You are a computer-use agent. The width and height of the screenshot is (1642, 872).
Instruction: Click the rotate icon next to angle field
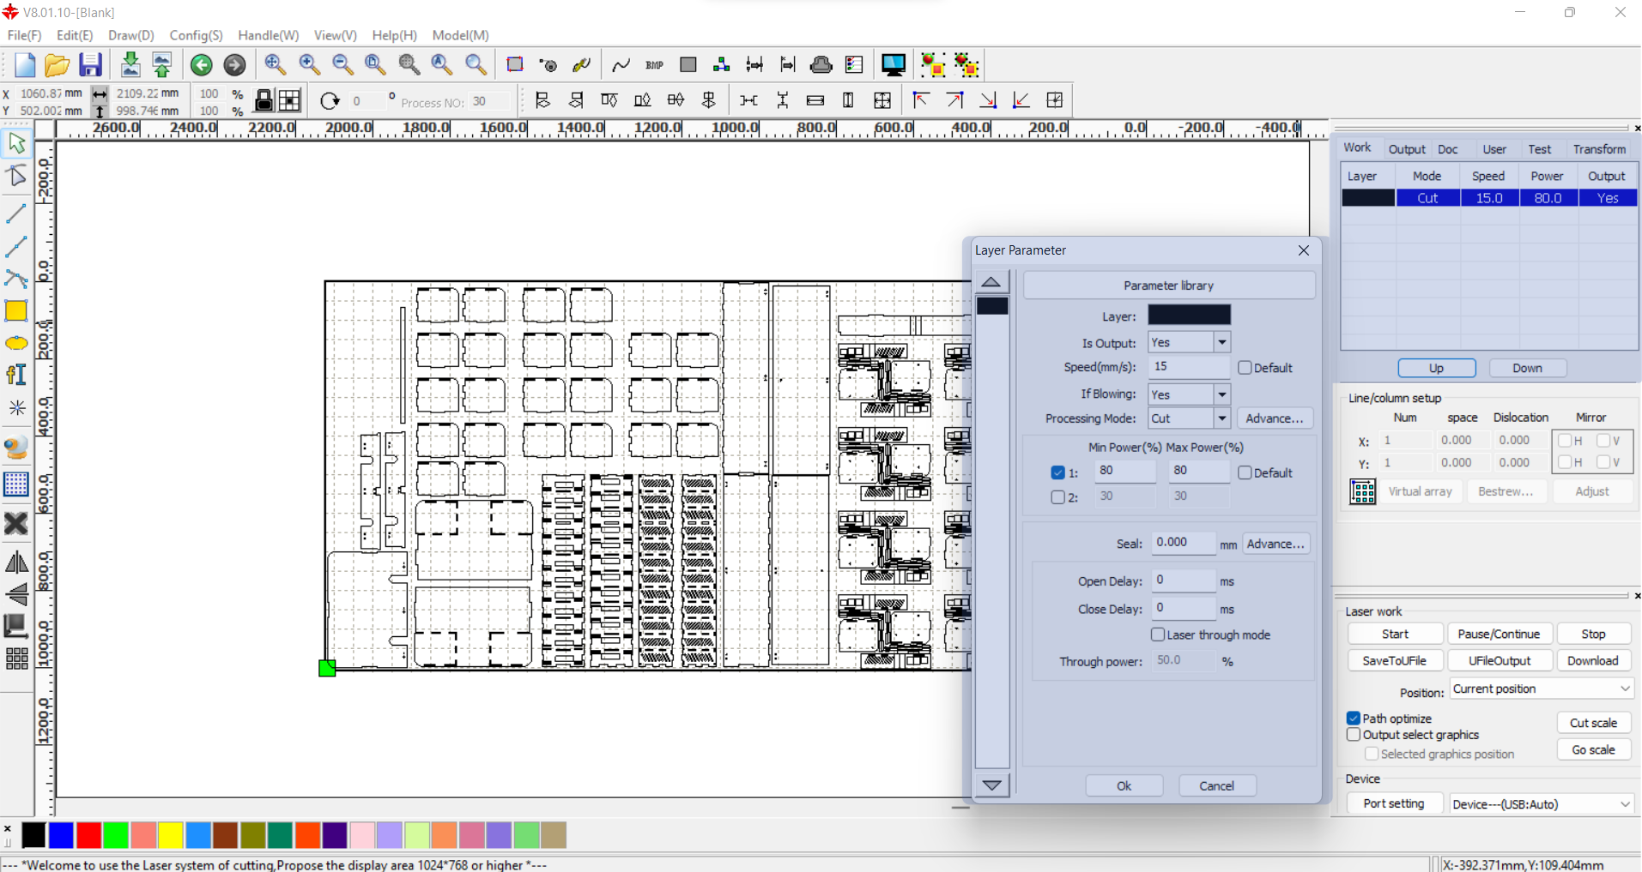[x=330, y=101]
